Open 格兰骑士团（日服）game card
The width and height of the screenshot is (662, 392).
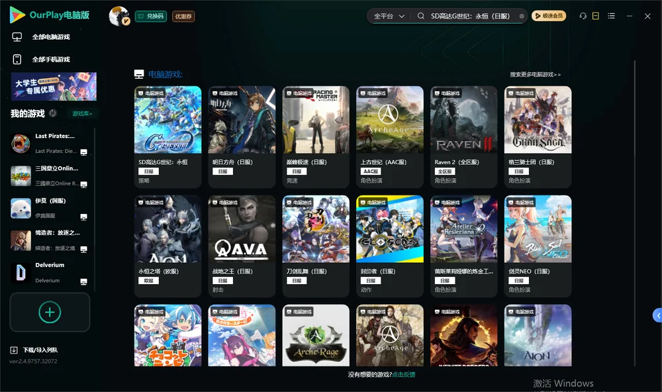pos(538,137)
